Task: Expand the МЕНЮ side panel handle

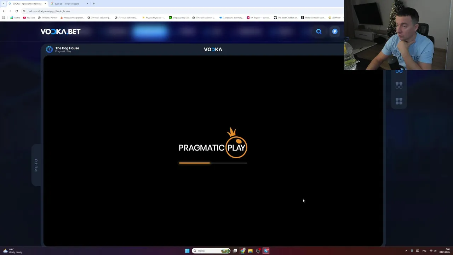Action: (36, 165)
